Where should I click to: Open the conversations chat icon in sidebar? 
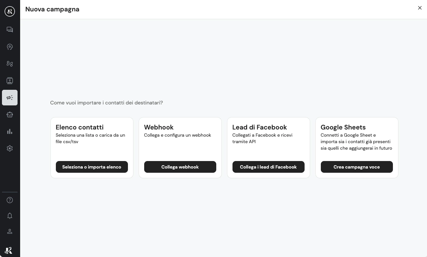point(10,30)
